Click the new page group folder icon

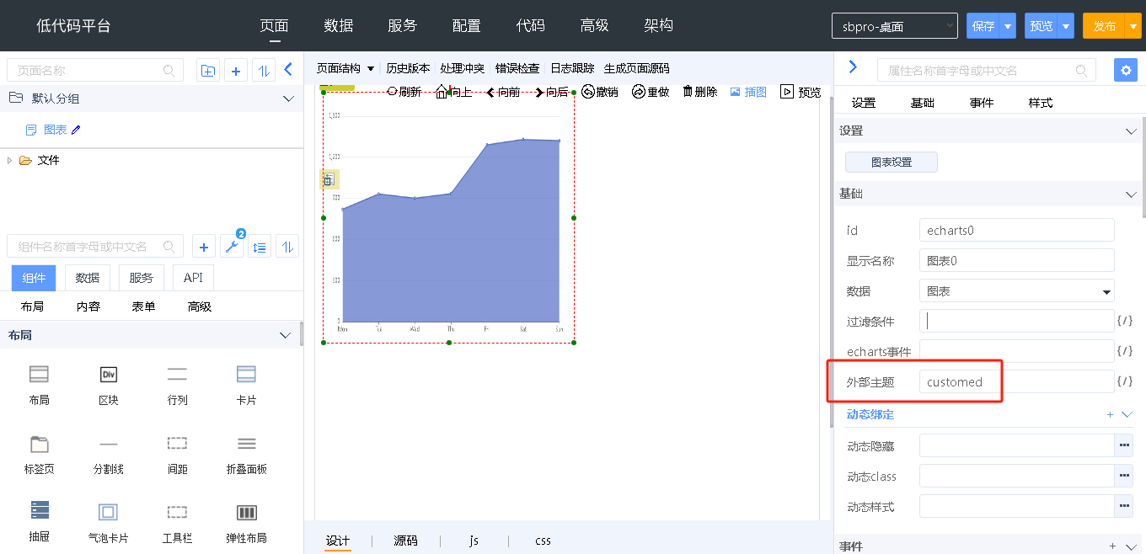207,71
